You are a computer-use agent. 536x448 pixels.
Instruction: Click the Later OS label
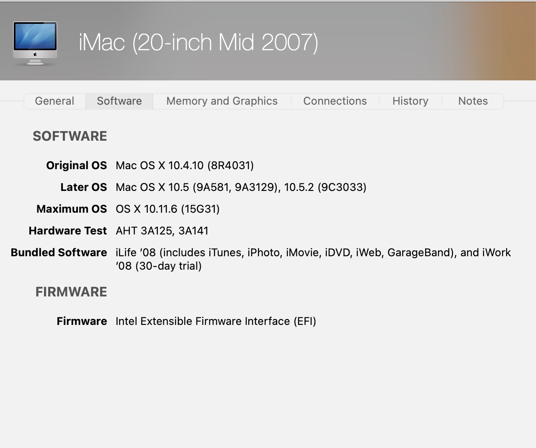(84, 187)
